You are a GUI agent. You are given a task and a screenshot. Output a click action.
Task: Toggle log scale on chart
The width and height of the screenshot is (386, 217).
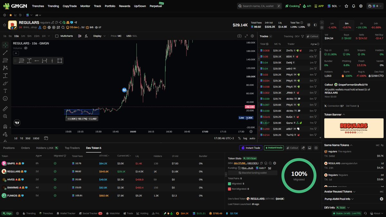point(245,138)
